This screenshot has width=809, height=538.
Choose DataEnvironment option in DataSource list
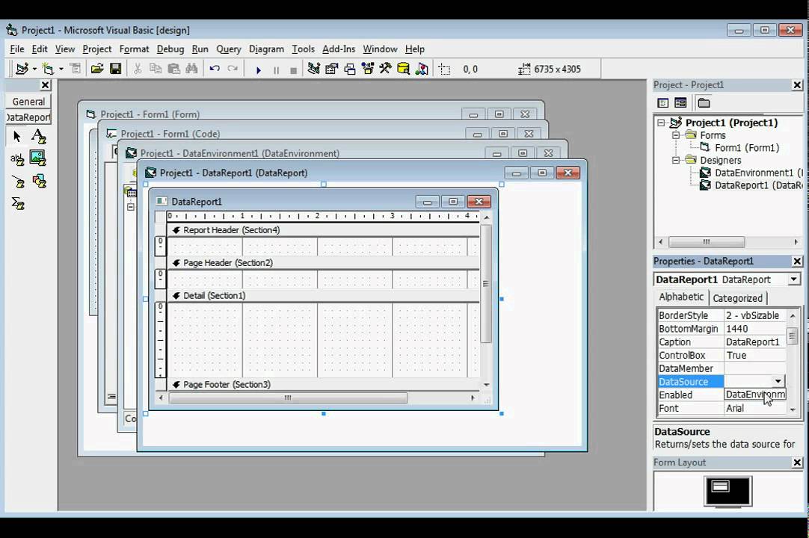755,394
